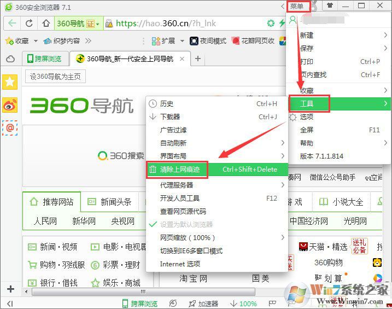Viewport: 392px width, 309px height.
Task: Open the 360导航 证 site info dropdown
Action: point(79,24)
